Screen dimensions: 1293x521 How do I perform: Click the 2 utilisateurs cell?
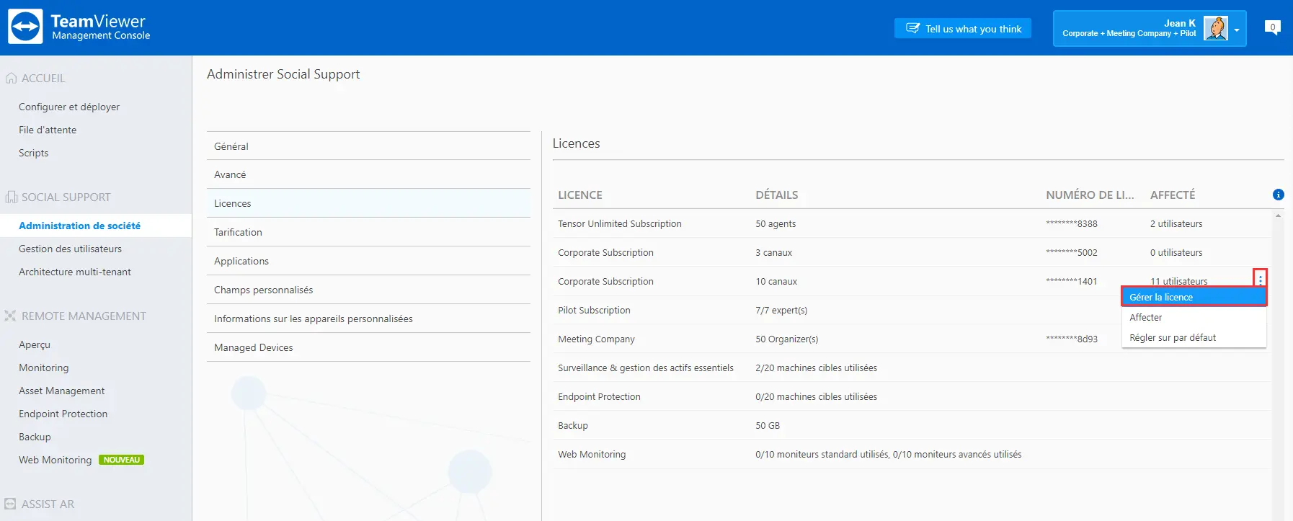pyautogui.click(x=1176, y=223)
